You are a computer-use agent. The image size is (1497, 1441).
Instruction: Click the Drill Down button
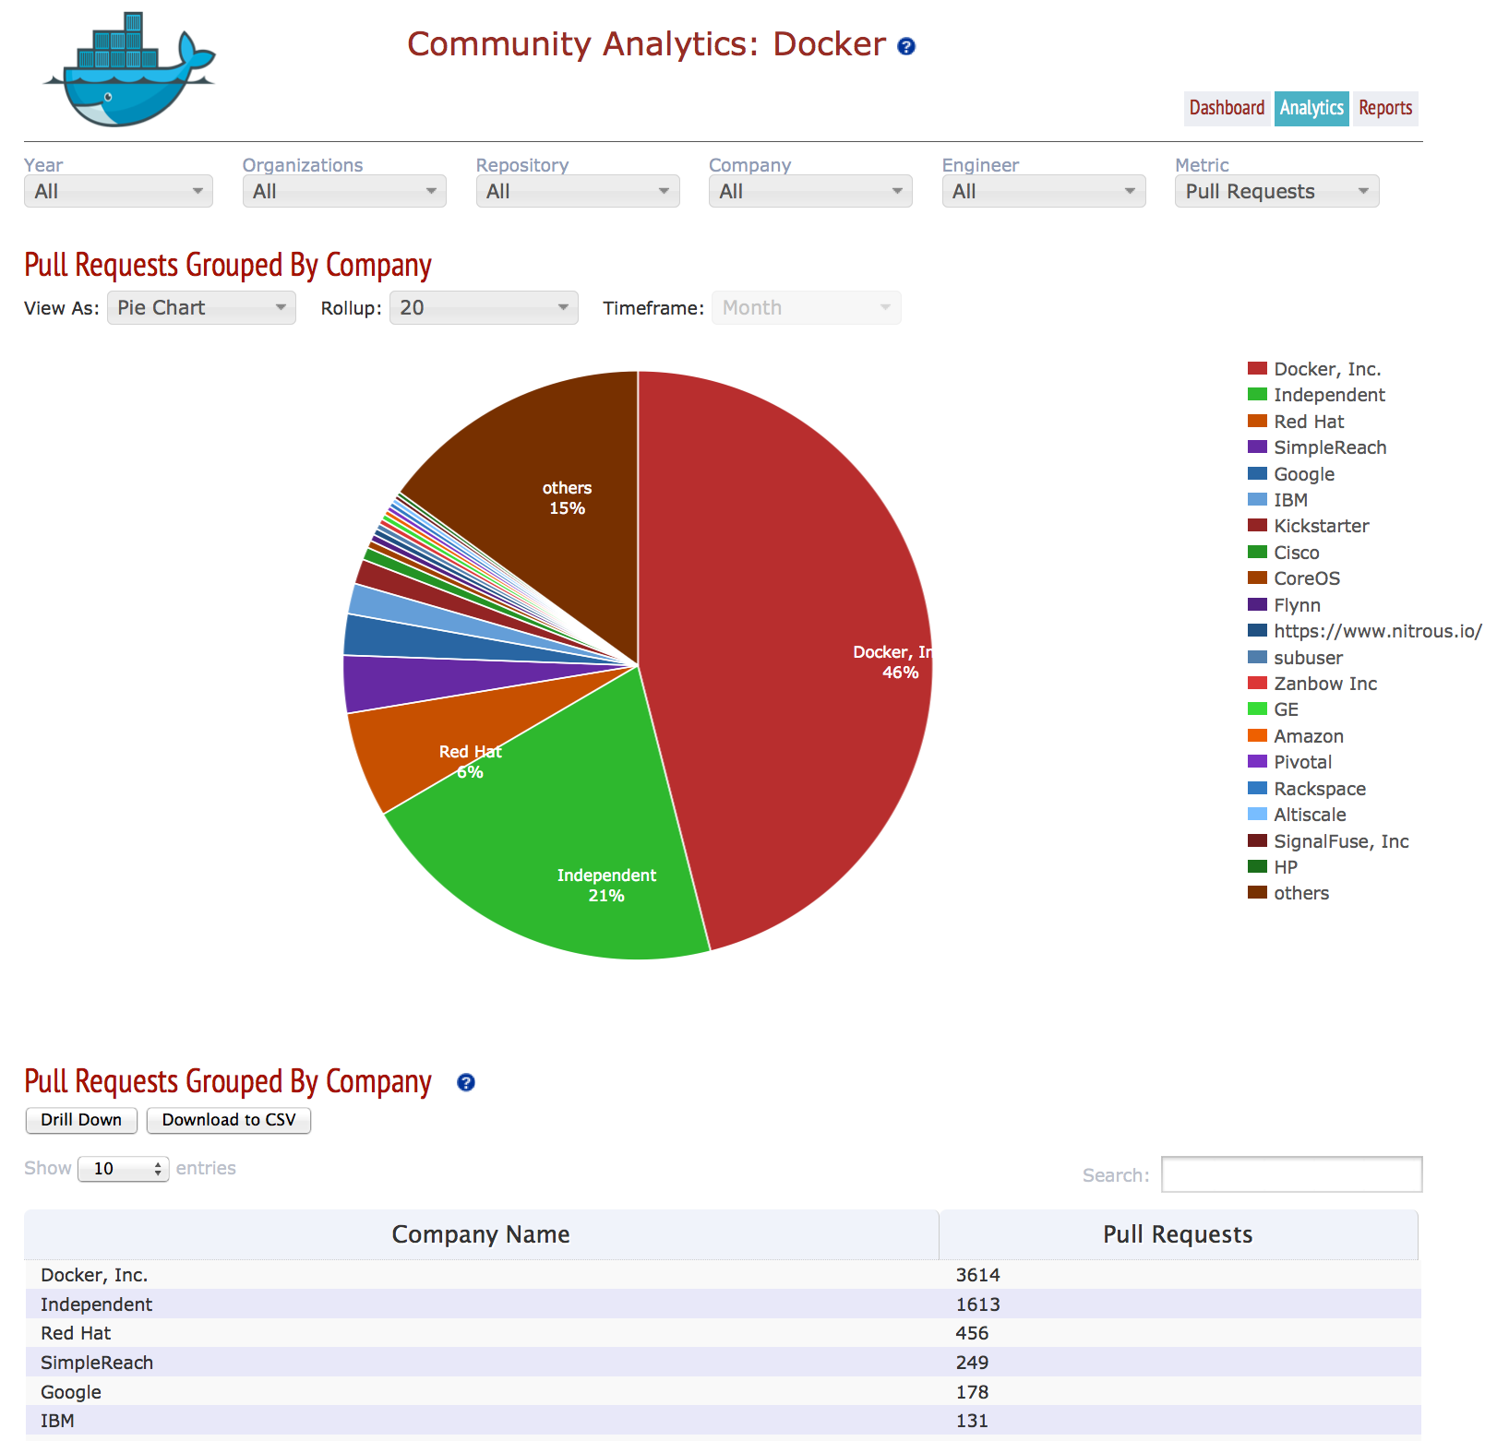(81, 1120)
